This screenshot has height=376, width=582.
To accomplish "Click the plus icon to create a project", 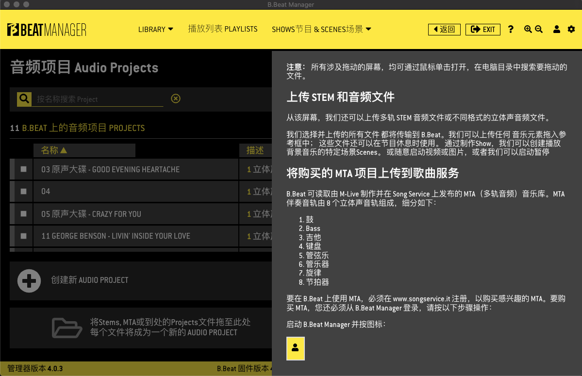I will [x=29, y=281].
